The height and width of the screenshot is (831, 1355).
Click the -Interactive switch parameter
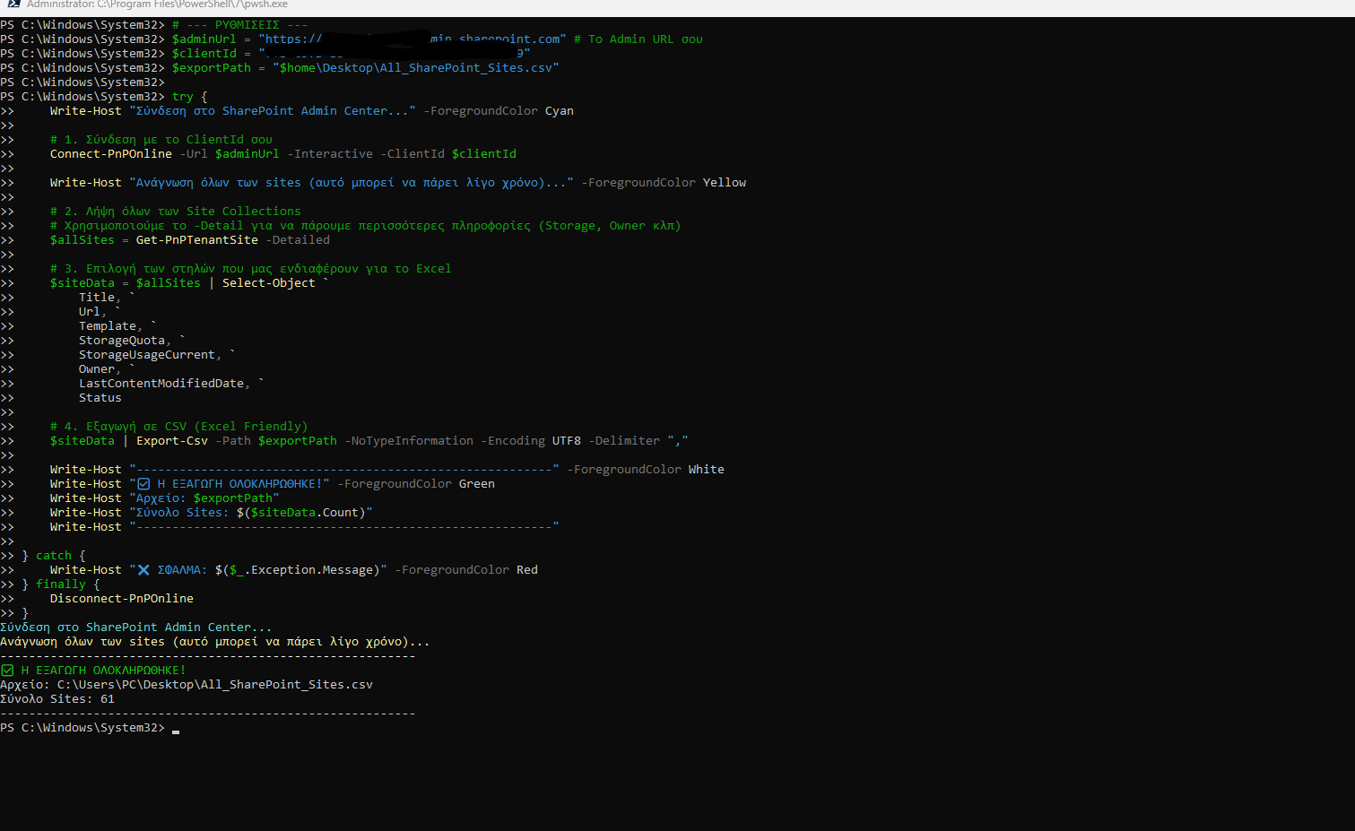pos(329,154)
